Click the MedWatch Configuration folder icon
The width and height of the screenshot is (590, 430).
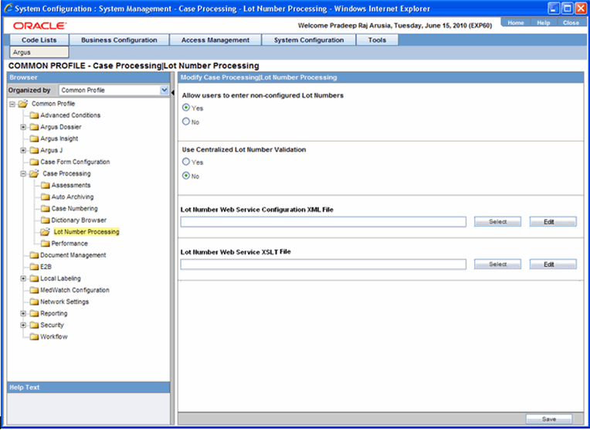pos(34,290)
